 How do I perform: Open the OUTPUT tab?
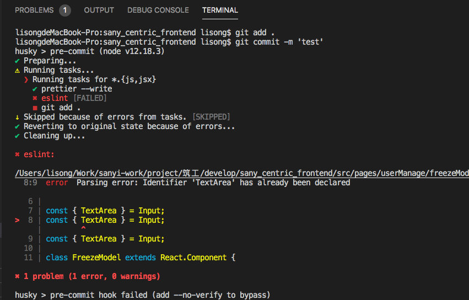click(x=99, y=10)
